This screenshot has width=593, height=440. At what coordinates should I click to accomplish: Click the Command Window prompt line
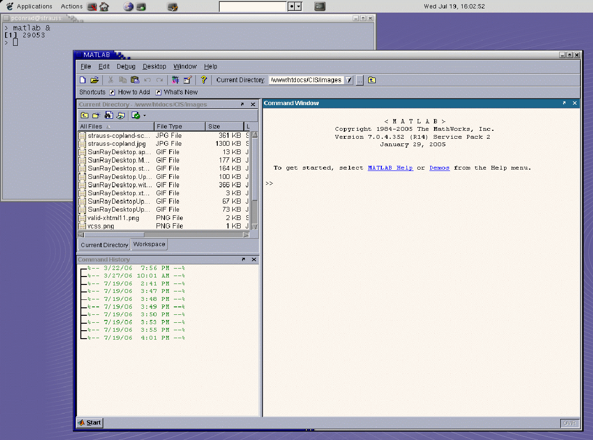421,184
